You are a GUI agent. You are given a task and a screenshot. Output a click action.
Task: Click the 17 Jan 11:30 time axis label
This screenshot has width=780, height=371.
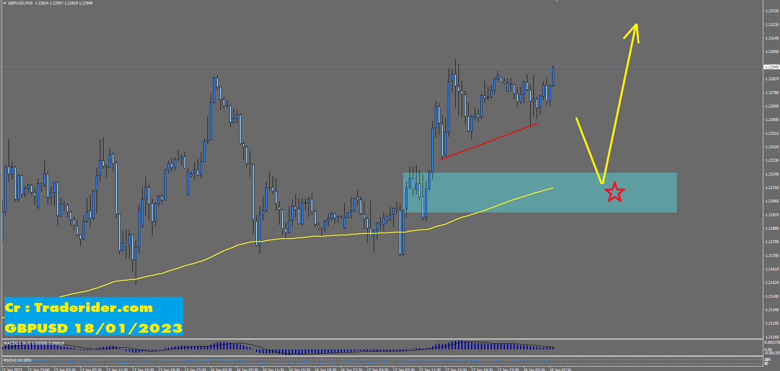coord(430,369)
